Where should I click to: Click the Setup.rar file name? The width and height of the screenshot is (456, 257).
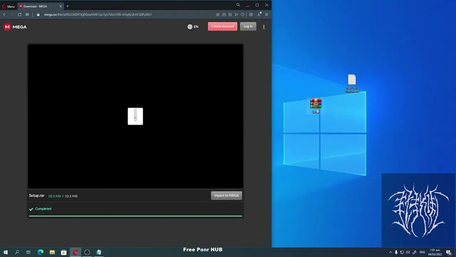[37, 196]
